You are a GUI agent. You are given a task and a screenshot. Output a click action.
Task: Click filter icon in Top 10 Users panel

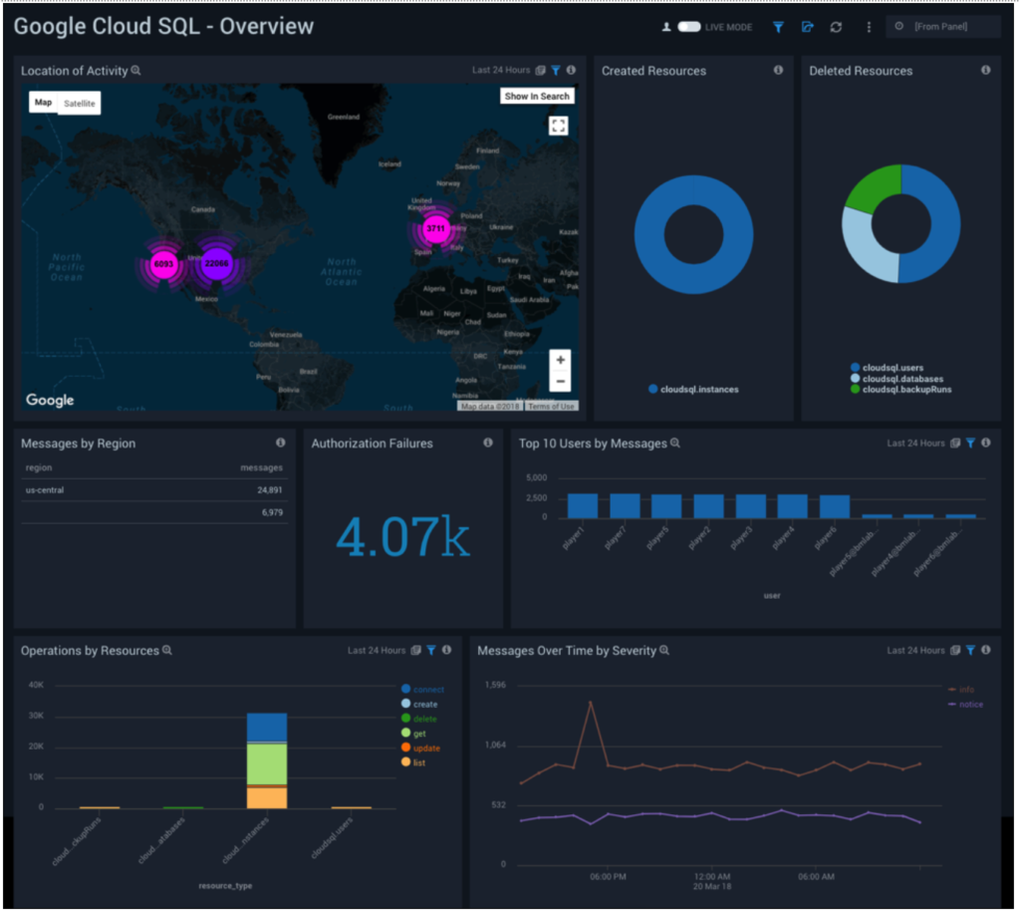pyautogui.click(x=970, y=444)
